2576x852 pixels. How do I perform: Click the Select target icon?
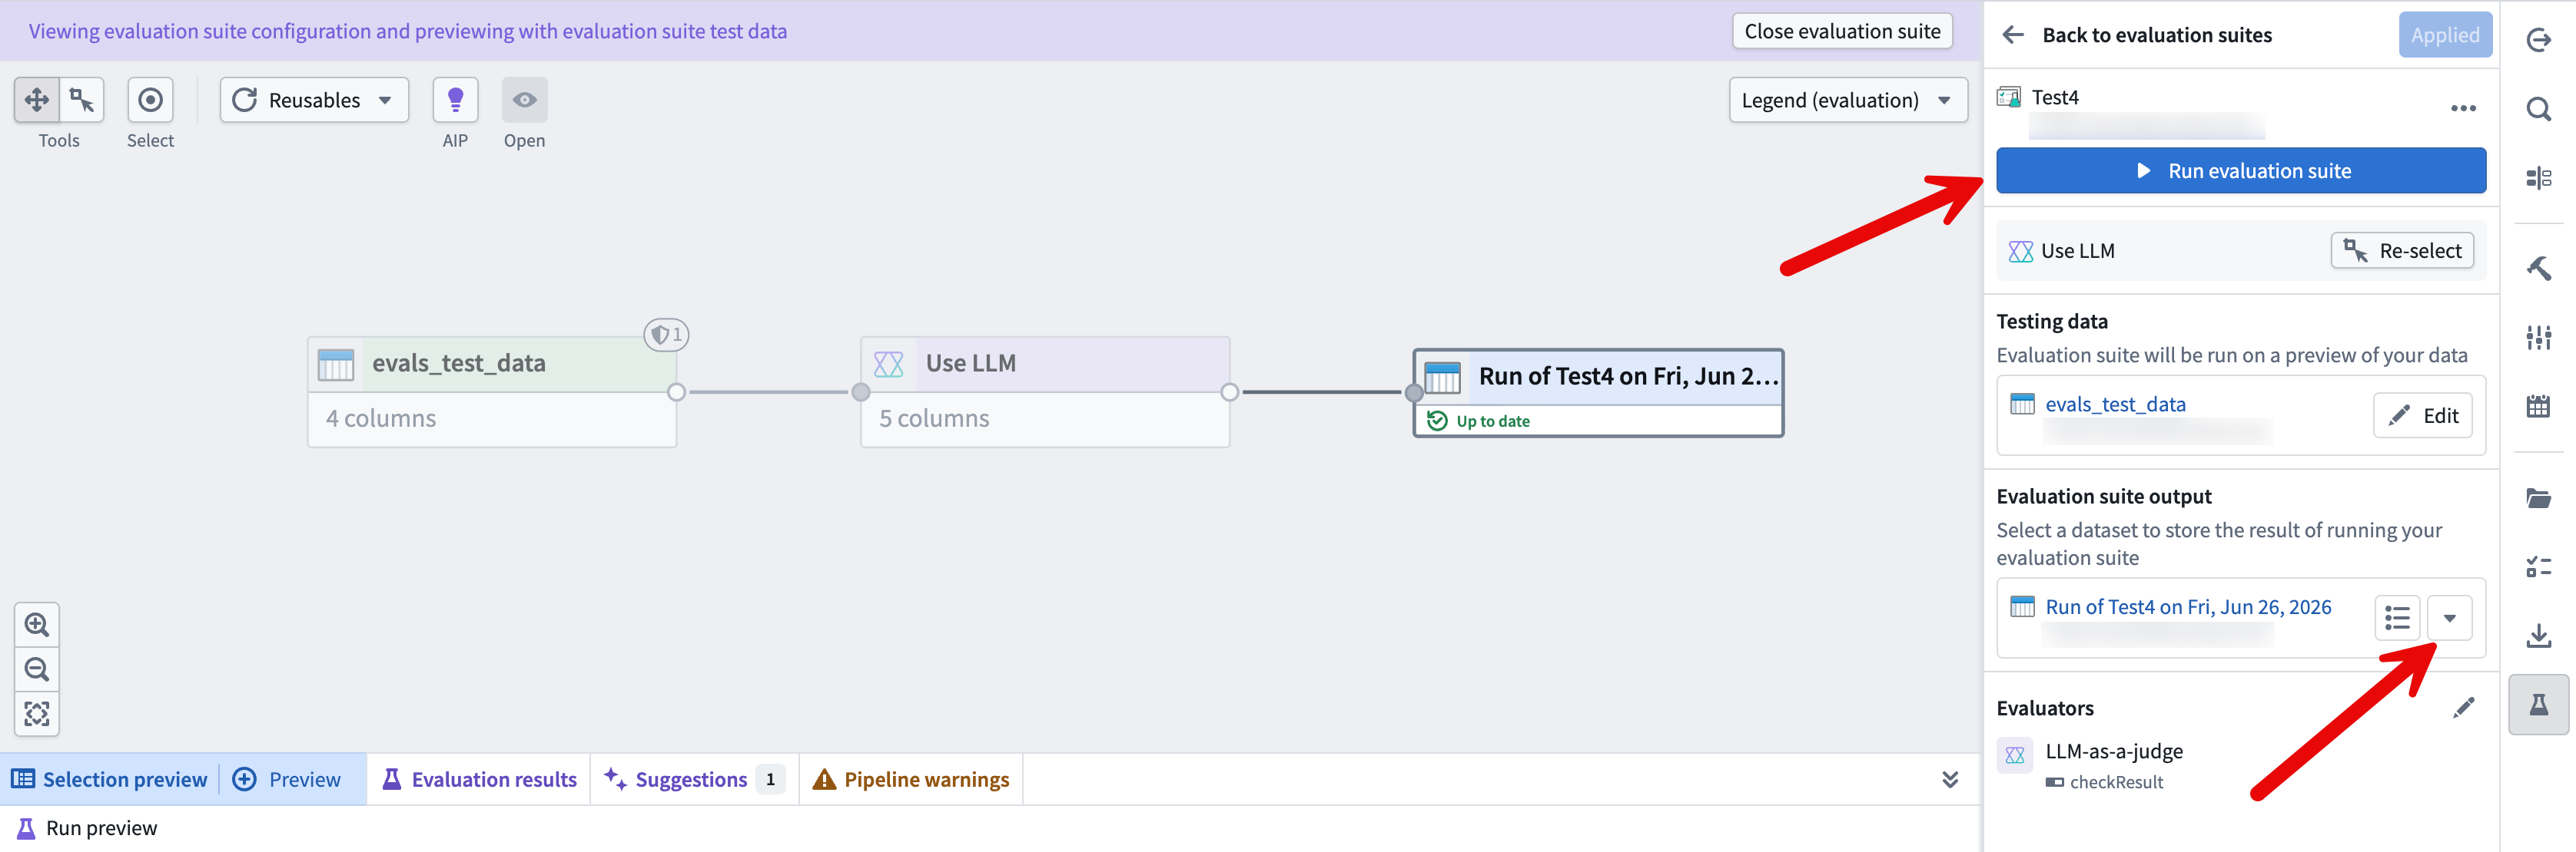click(150, 100)
